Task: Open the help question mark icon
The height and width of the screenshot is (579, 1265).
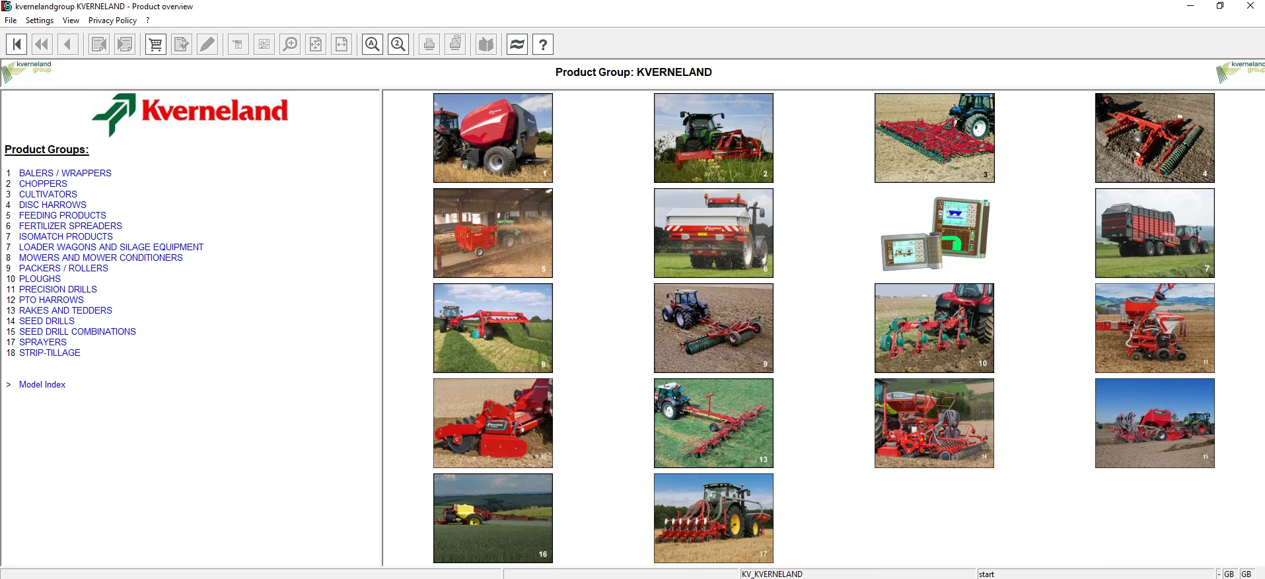Action: [543, 44]
